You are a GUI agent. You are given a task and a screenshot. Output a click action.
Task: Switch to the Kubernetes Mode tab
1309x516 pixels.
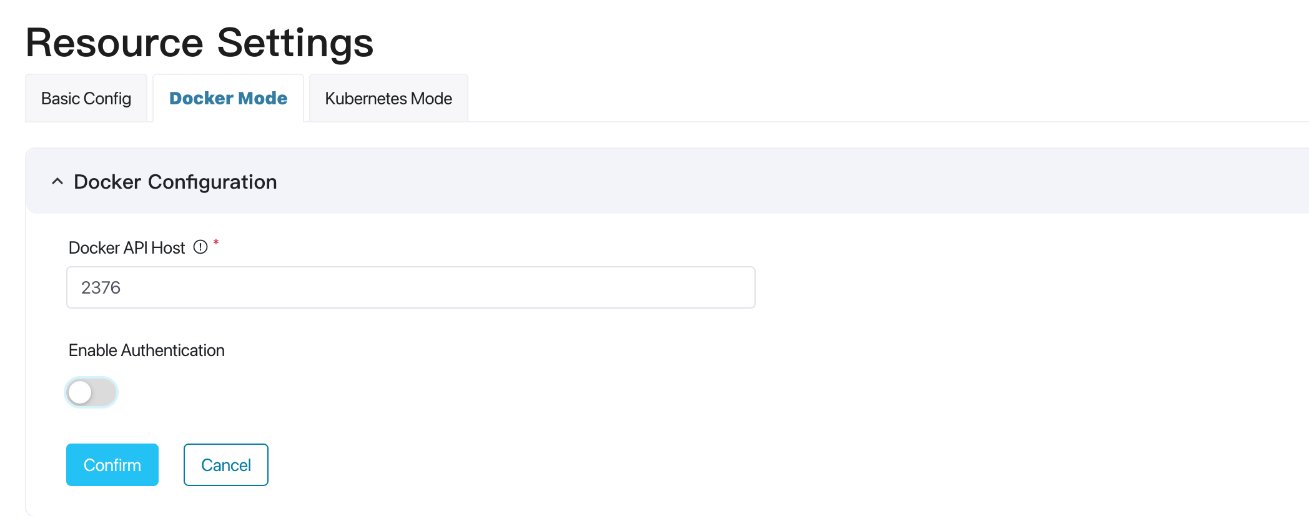(x=388, y=98)
